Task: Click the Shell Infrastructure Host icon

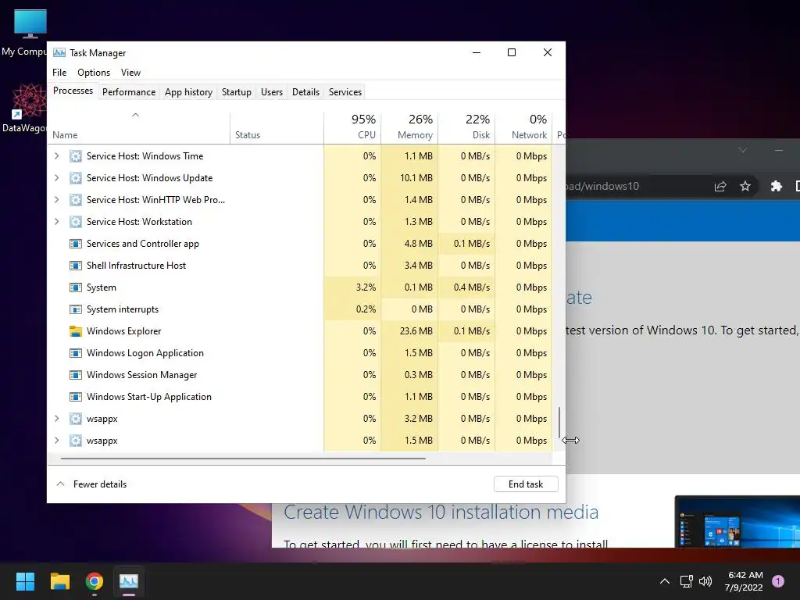Action: (76, 266)
